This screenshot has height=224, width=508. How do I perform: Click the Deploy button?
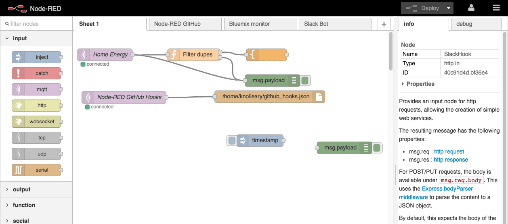pos(422,8)
